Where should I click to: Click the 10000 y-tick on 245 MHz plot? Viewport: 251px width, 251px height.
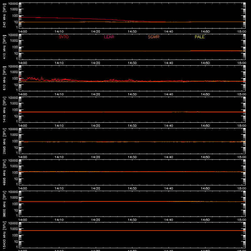coord(13,3)
